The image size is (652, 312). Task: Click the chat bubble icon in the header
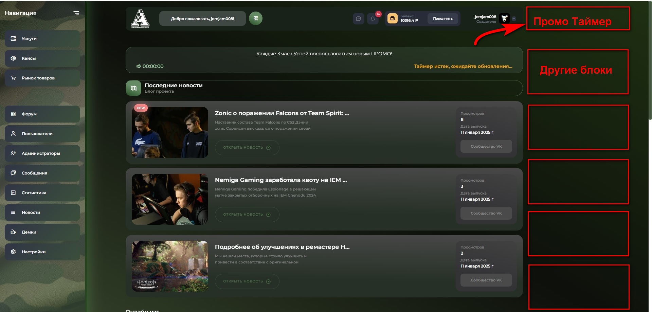(x=358, y=19)
